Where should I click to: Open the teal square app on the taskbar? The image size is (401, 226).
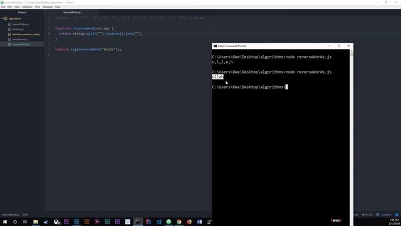coord(107,222)
